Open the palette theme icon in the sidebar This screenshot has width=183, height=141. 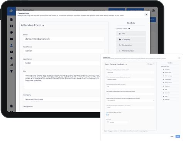click(12, 32)
